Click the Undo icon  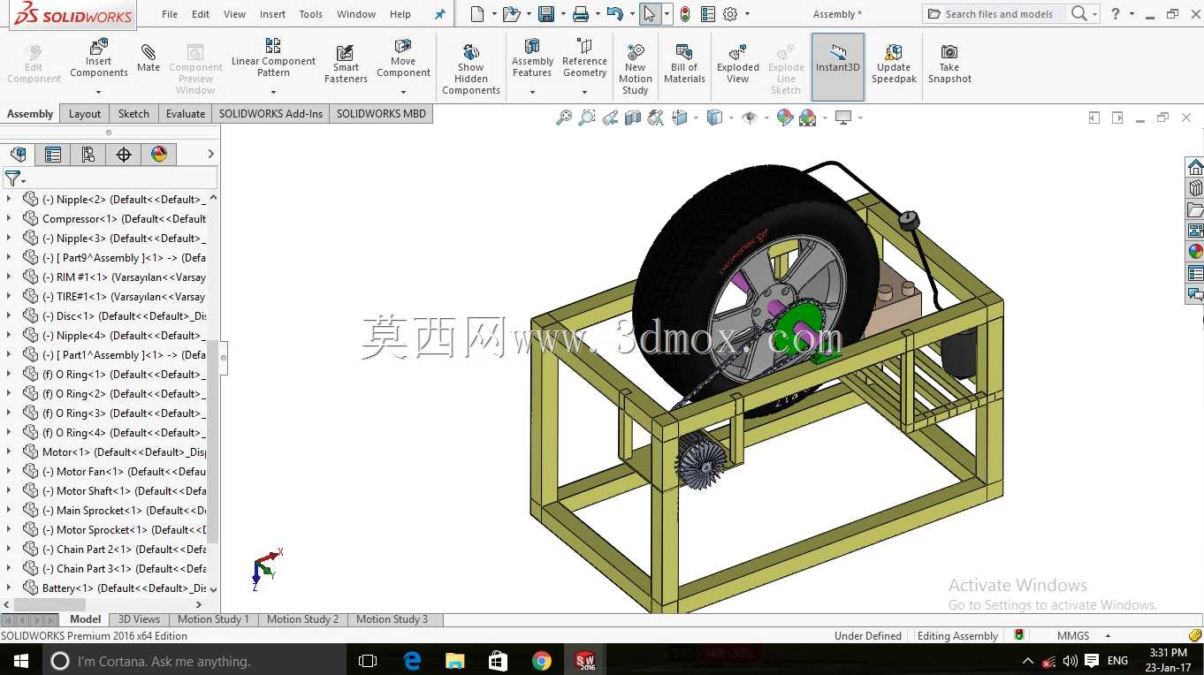tap(614, 14)
